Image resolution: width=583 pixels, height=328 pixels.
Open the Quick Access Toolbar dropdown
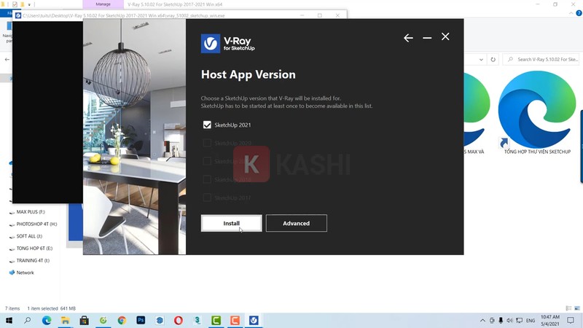(x=29, y=4)
